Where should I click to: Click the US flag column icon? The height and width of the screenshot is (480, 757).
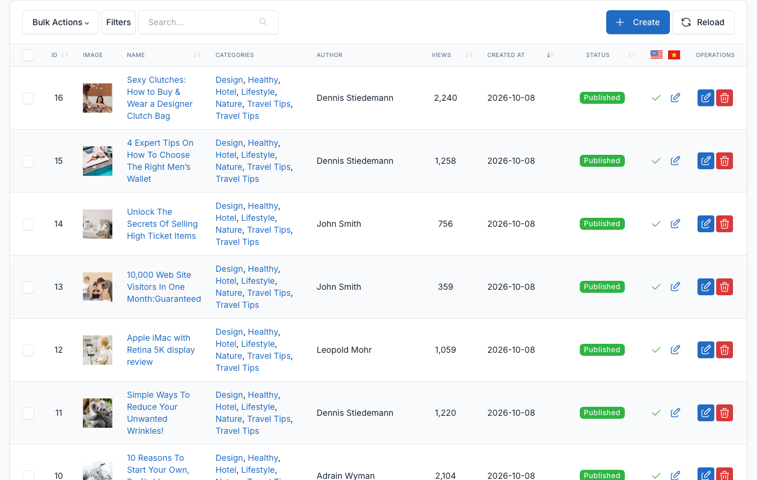(657, 55)
